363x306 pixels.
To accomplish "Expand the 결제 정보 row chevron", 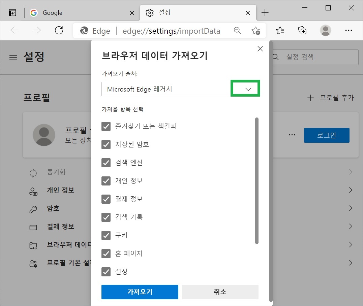I will (351, 227).
